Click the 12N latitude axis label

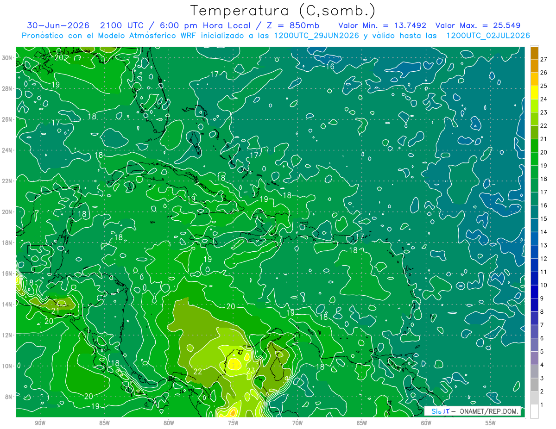8,335
